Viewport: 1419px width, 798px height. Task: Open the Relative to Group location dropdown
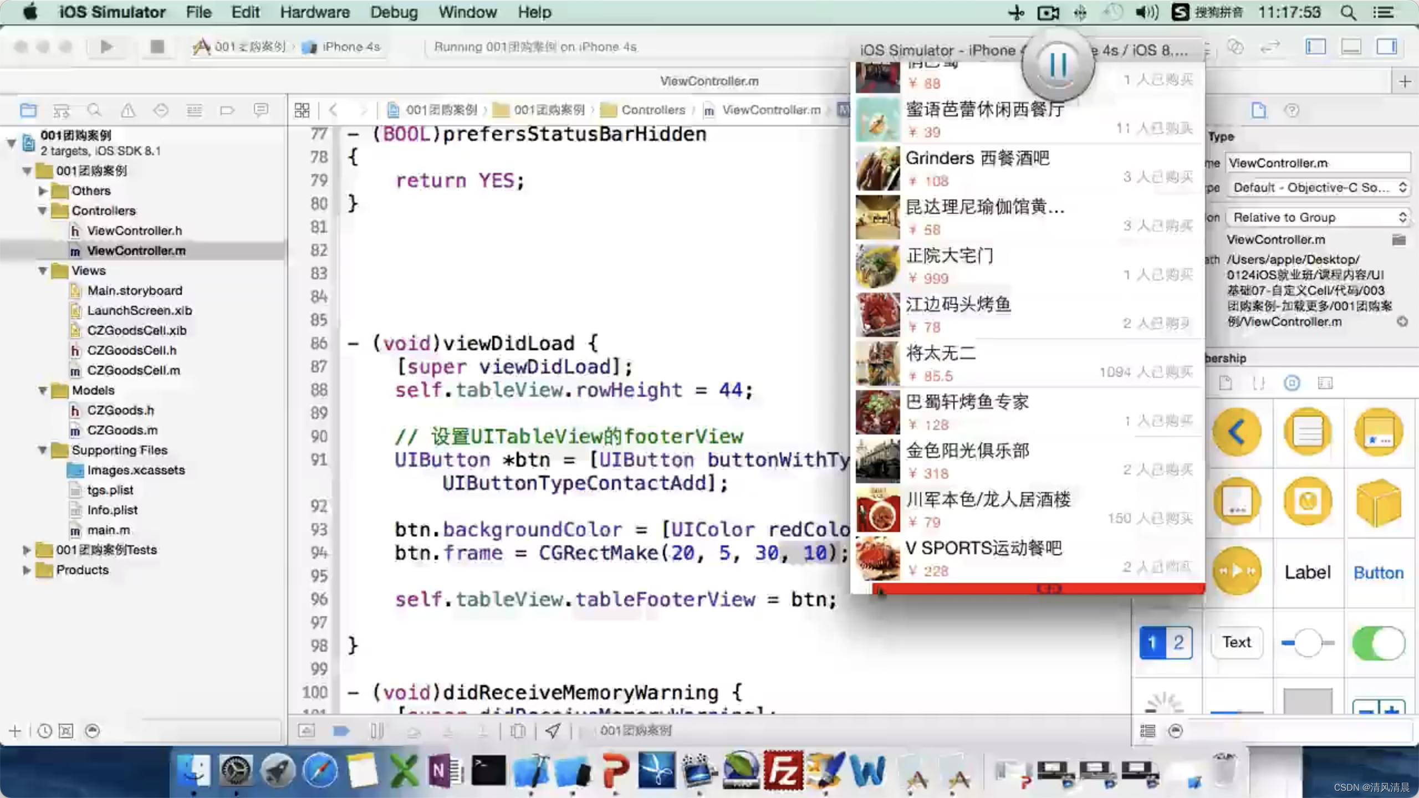point(1318,217)
